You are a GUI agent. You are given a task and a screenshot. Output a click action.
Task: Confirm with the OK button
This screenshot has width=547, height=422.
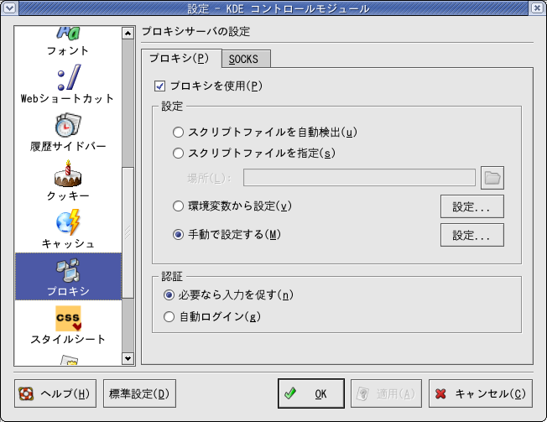coord(311,393)
